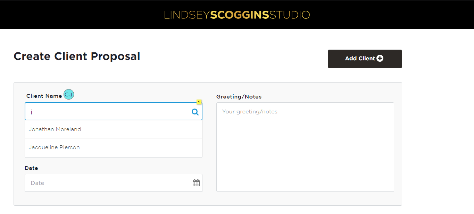The width and height of the screenshot is (474, 214).
Task: Click the Create Client Proposal heading
Action: 77,56
